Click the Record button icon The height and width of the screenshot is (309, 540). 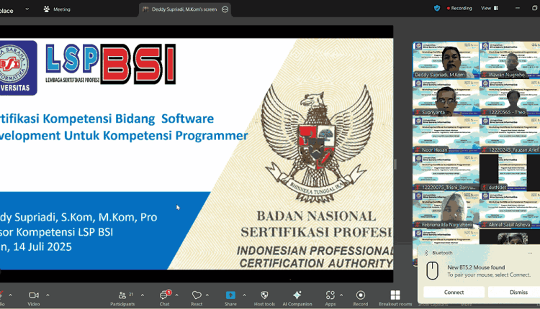[361, 295]
